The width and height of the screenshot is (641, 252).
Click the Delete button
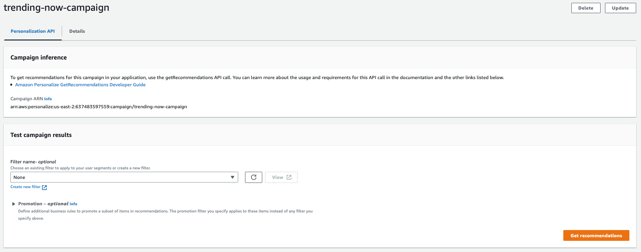586,8
